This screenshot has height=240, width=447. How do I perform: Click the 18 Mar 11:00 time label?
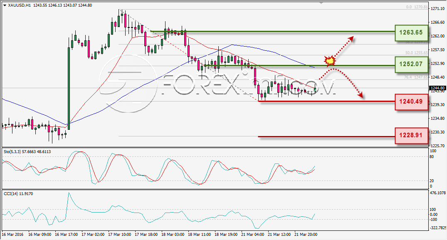coord(199,234)
